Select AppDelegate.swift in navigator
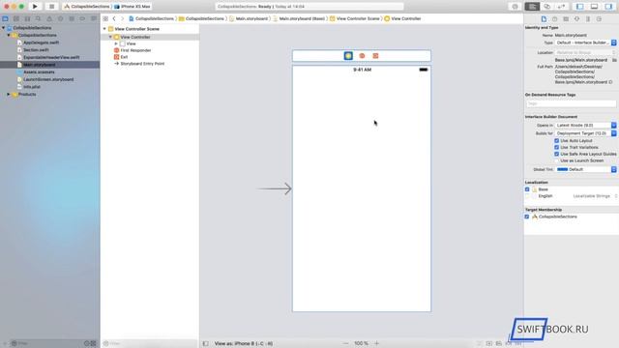The height and width of the screenshot is (348, 619). click(x=41, y=43)
